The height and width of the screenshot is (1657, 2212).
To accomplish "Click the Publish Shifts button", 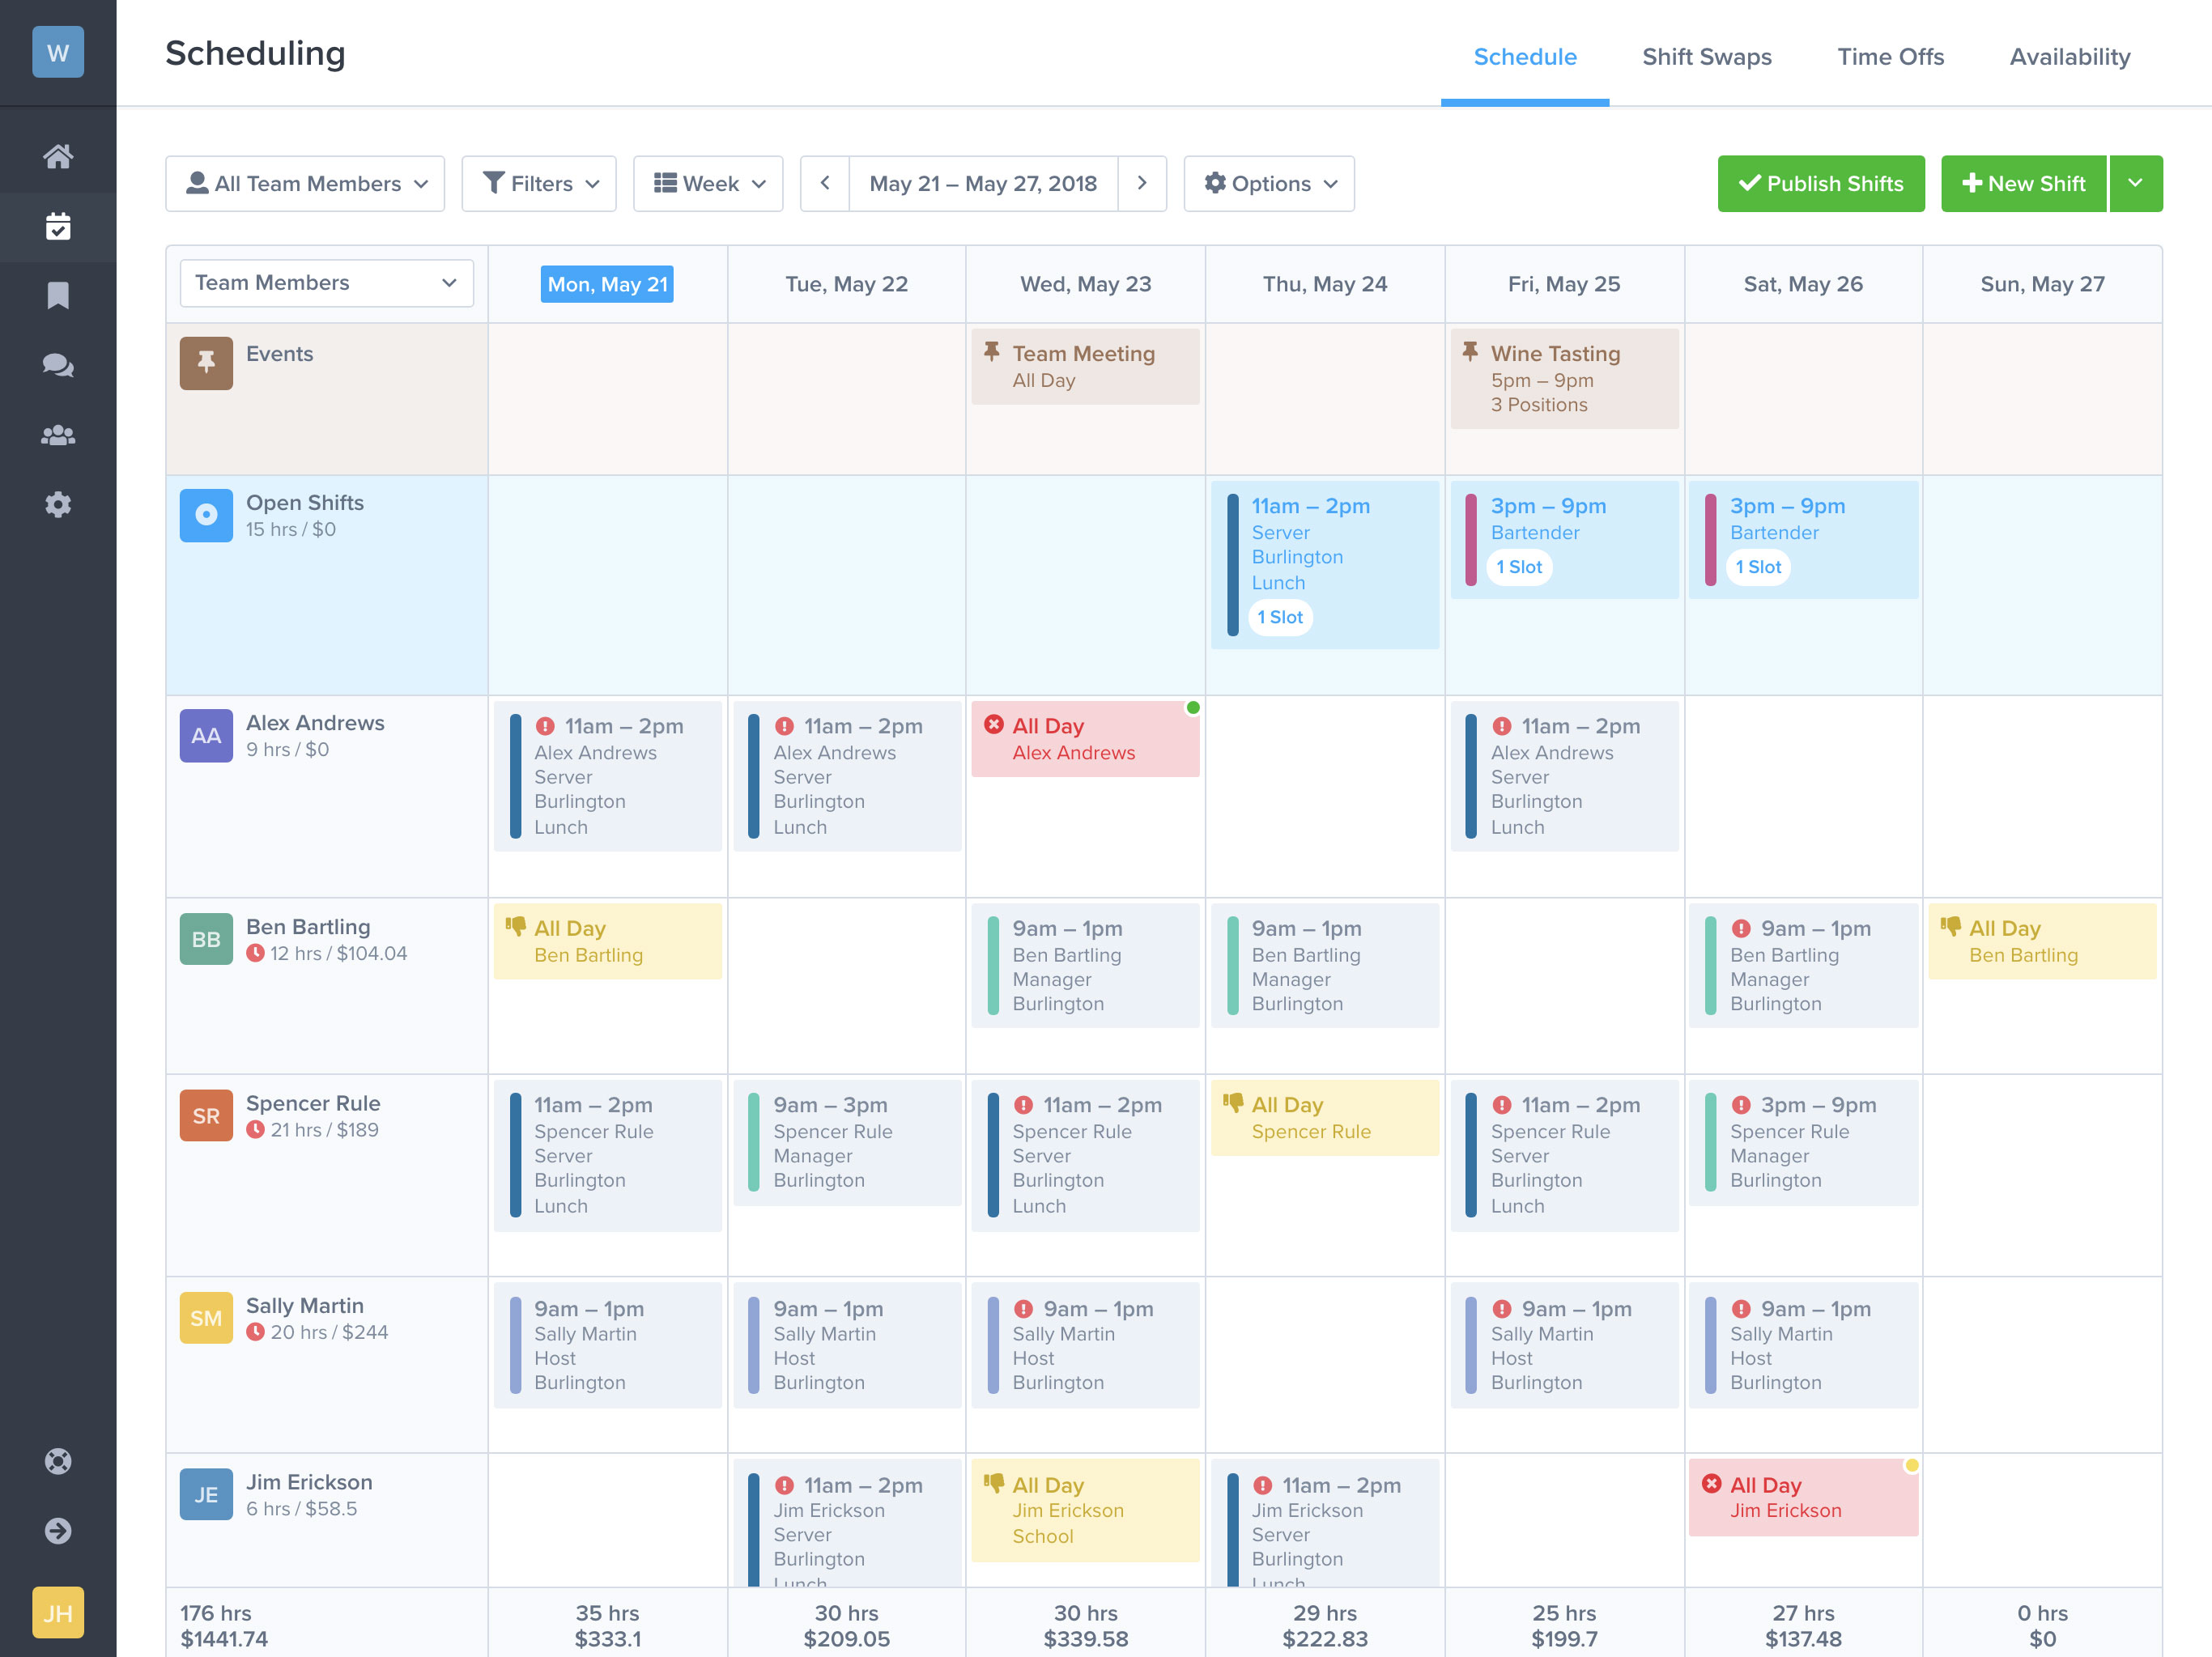I will [1823, 183].
